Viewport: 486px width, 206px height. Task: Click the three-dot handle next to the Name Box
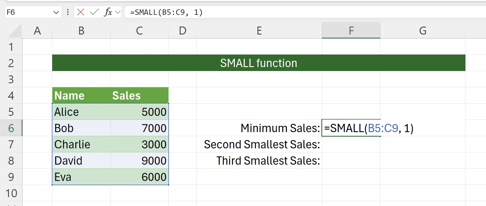68,12
